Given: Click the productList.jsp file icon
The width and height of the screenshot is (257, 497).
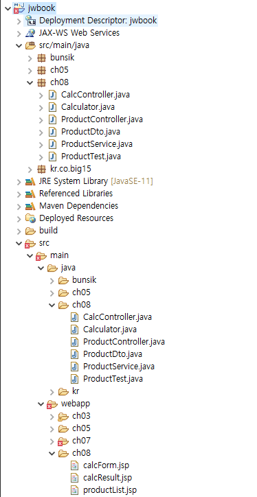Looking at the screenshot, I should point(74,490).
